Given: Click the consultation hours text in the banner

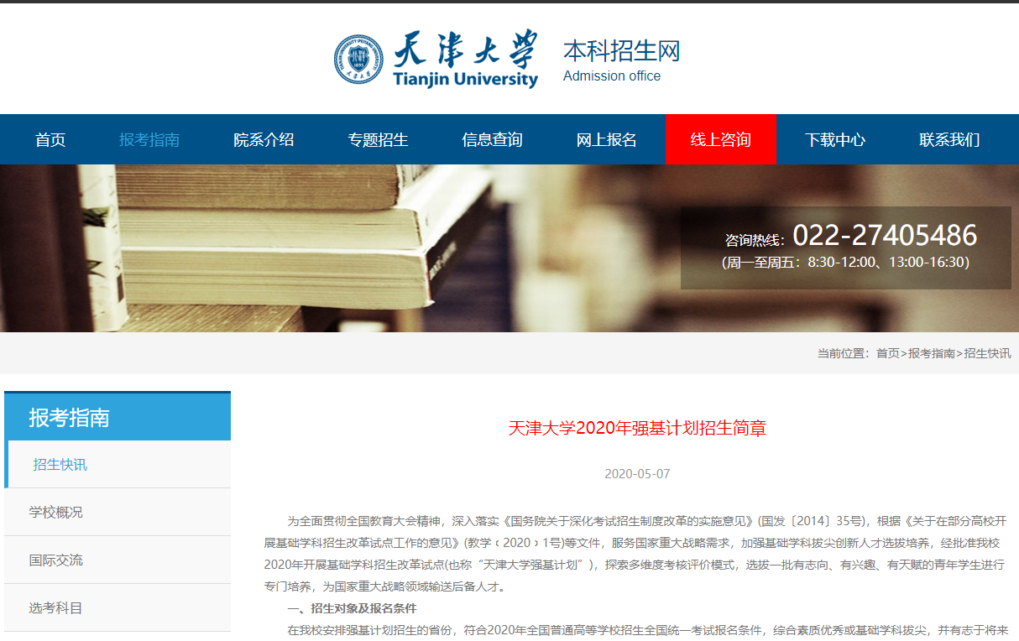Looking at the screenshot, I should coord(846,263).
